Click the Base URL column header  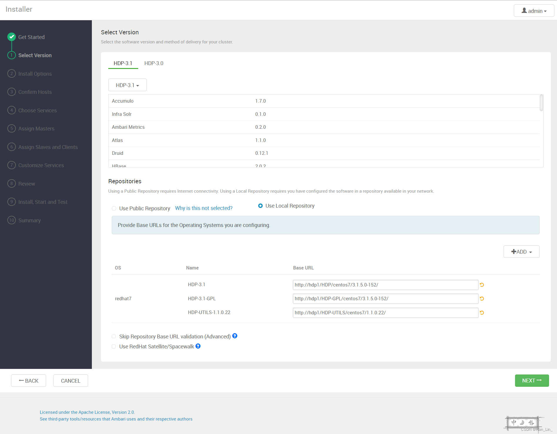click(x=303, y=268)
